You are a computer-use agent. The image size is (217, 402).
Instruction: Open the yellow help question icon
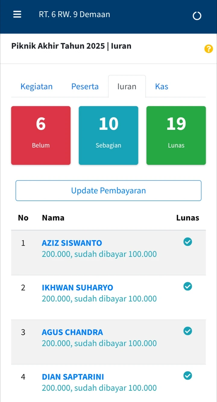(x=209, y=49)
